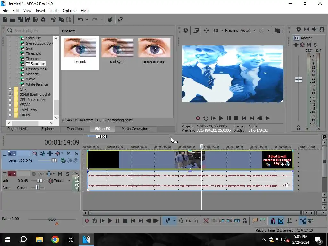Viewport: 328px width, 246px height.
Task: Select TV Simulator plug-in
Action: coord(35,64)
